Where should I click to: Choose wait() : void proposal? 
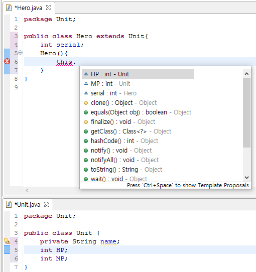coord(138,179)
